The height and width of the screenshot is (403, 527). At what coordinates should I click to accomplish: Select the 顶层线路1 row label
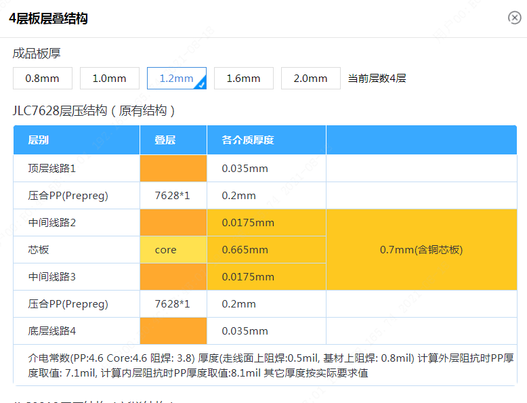[x=52, y=168]
